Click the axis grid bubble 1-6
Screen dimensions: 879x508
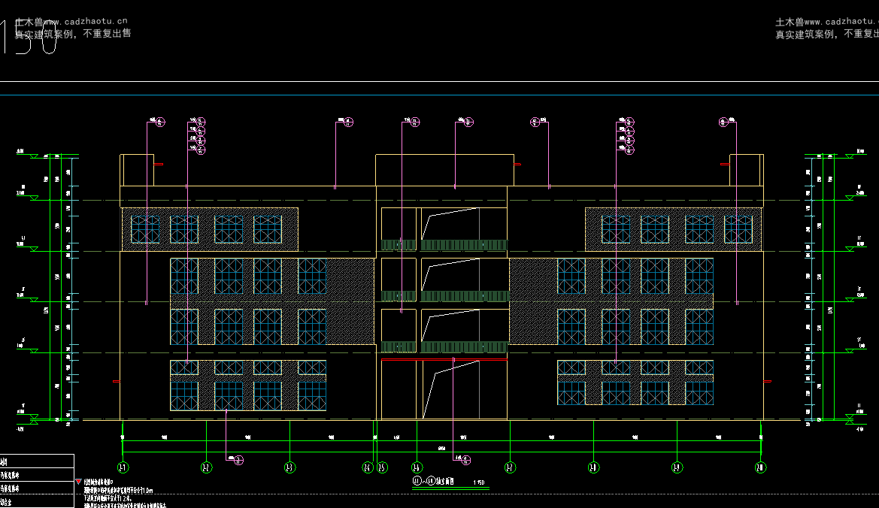(x=417, y=467)
